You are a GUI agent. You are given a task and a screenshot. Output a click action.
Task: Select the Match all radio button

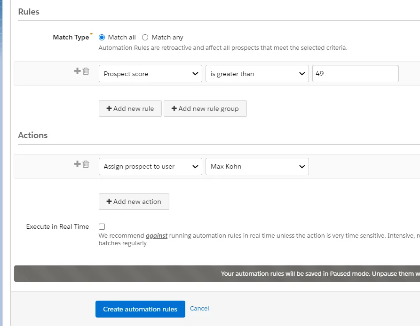click(102, 37)
